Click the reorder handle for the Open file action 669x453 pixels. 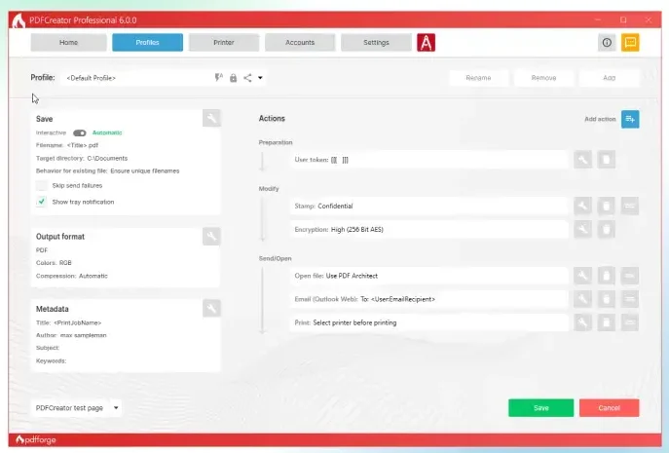(x=630, y=276)
